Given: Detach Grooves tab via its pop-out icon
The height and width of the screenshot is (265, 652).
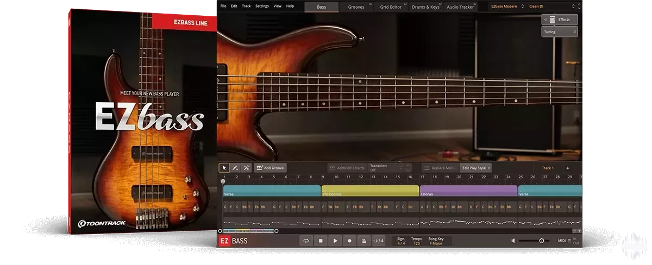Looking at the screenshot, I should tap(370, 4).
